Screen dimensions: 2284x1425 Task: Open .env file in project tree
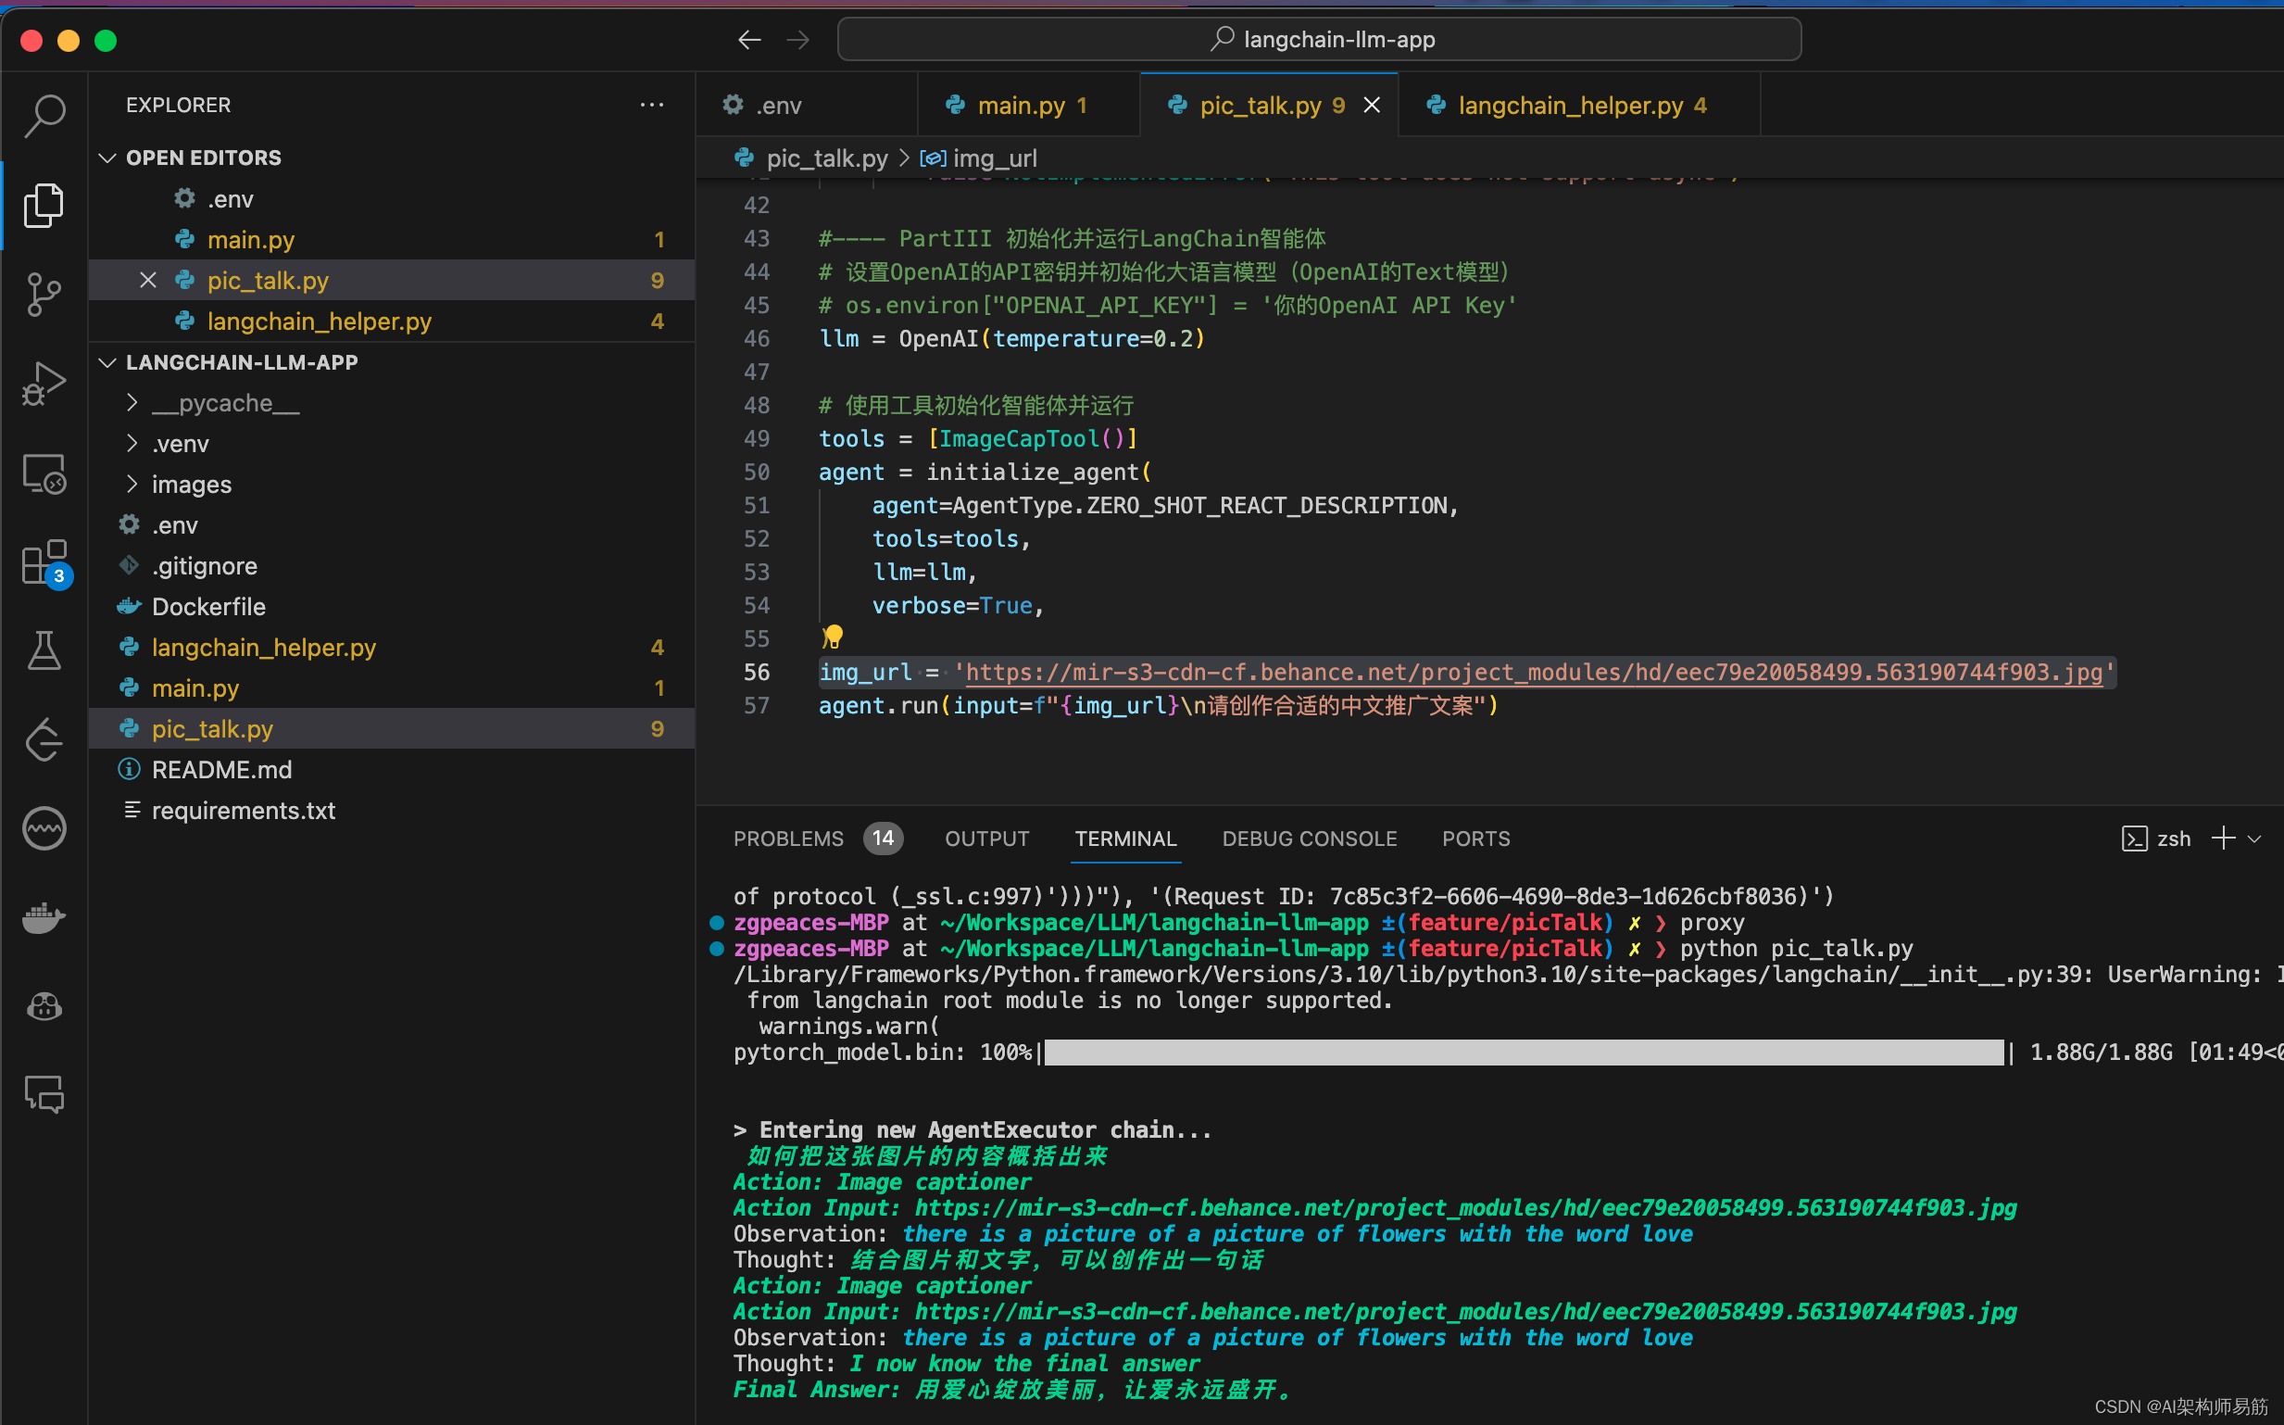392,524
